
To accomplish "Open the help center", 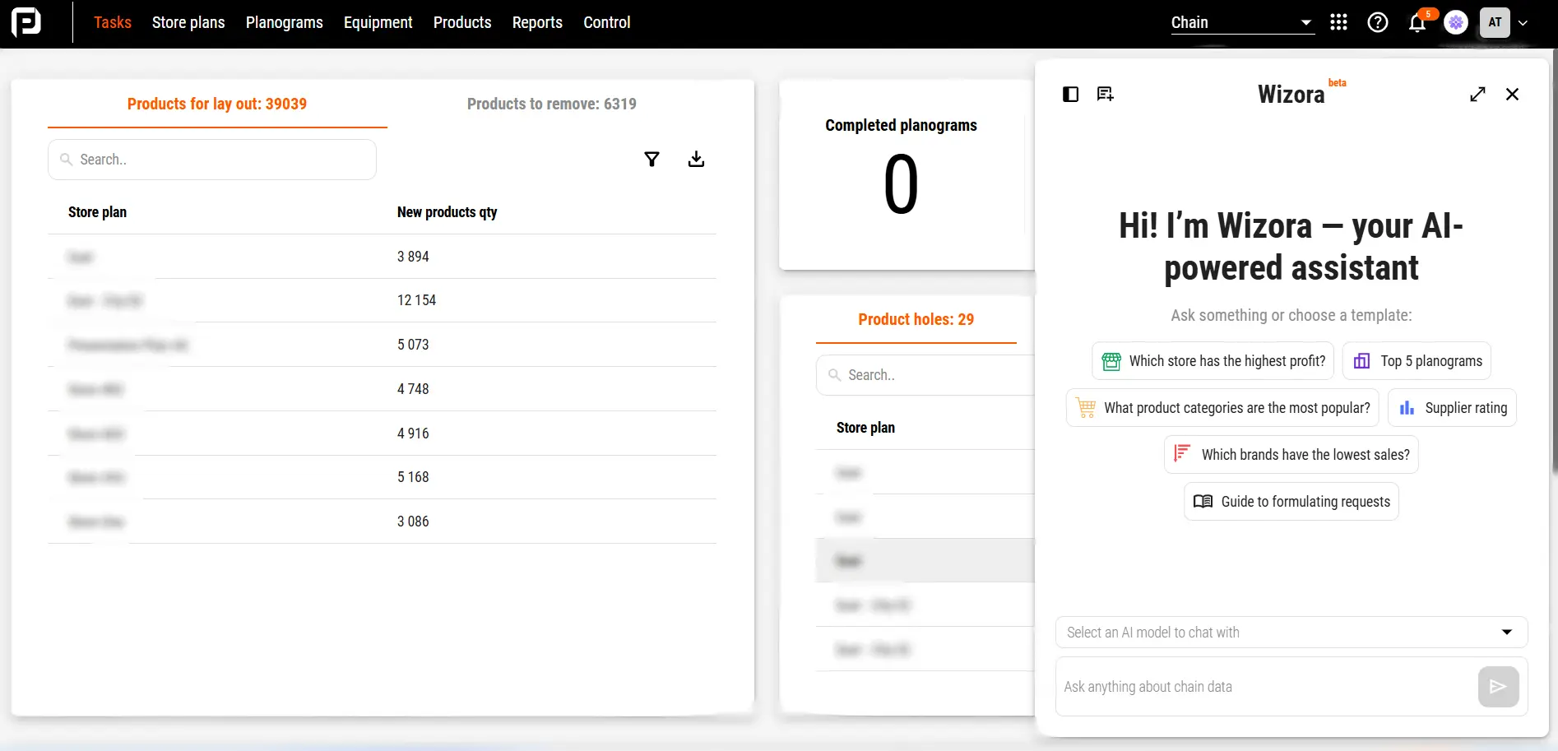I will click(1378, 22).
